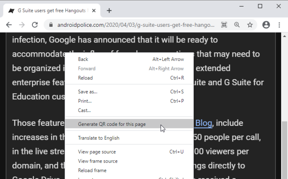
Task: Click View page source menu entry
Action: (x=97, y=152)
